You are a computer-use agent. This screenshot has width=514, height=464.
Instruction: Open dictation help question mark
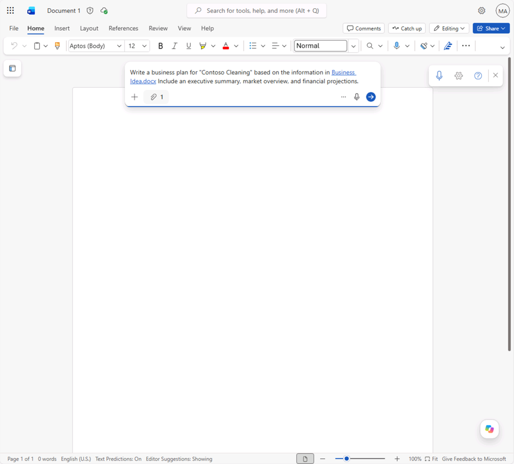pyautogui.click(x=478, y=76)
